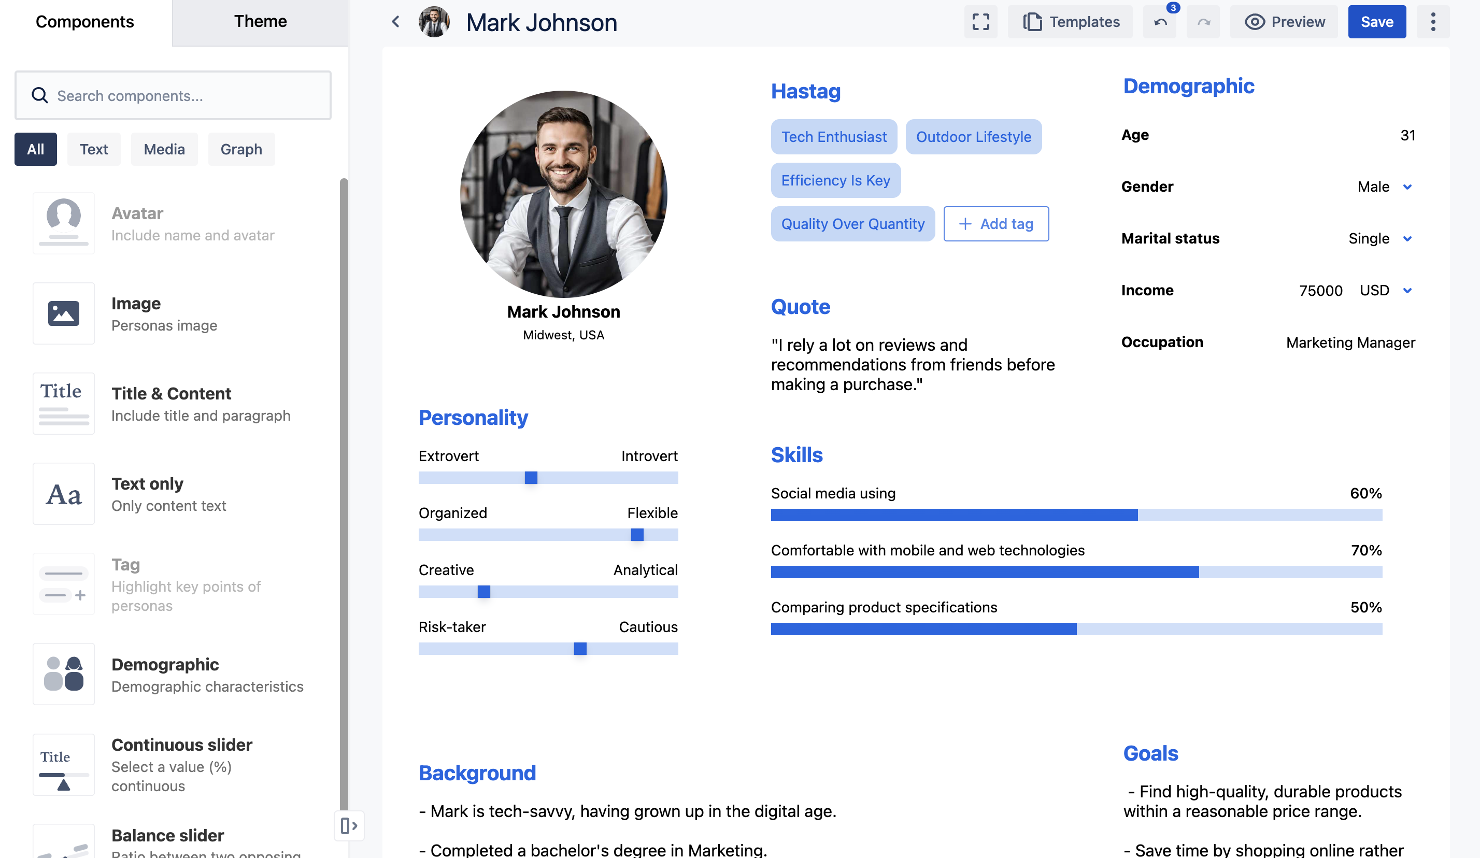Open the Gender dropdown
The image size is (1480, 858).
[1407, 187]
